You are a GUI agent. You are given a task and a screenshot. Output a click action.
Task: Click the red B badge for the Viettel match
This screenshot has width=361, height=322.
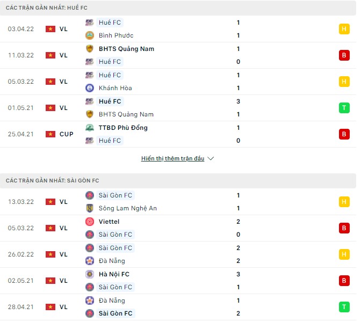pos(344,228)
